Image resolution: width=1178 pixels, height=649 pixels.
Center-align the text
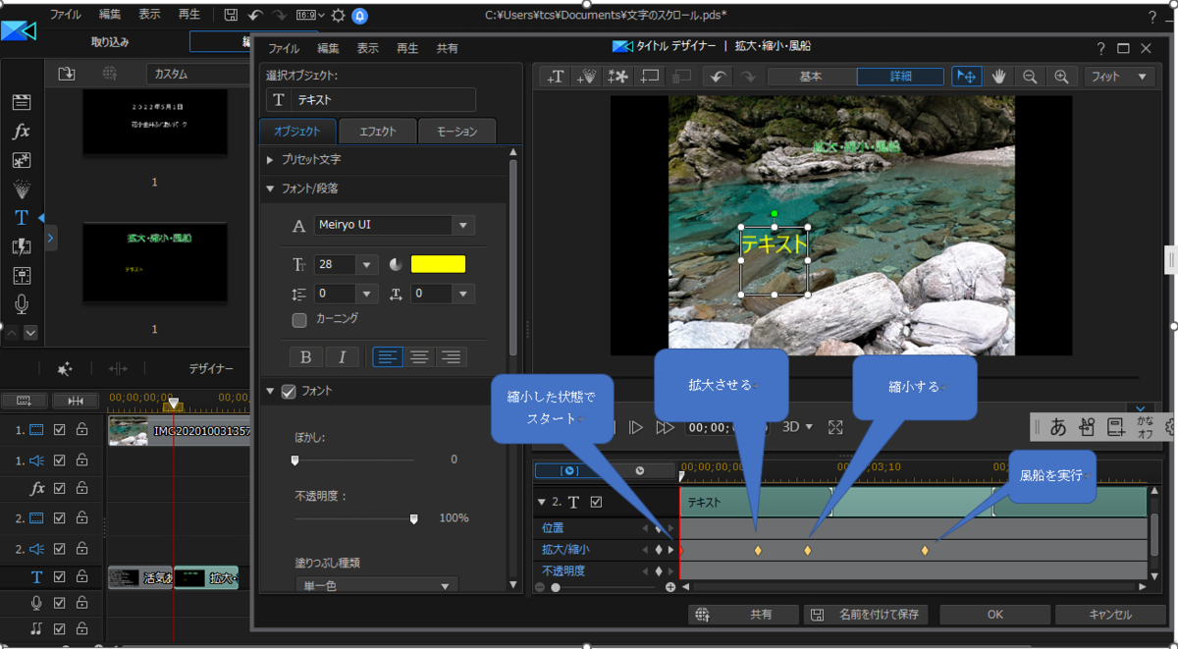(x=419, y=357)
